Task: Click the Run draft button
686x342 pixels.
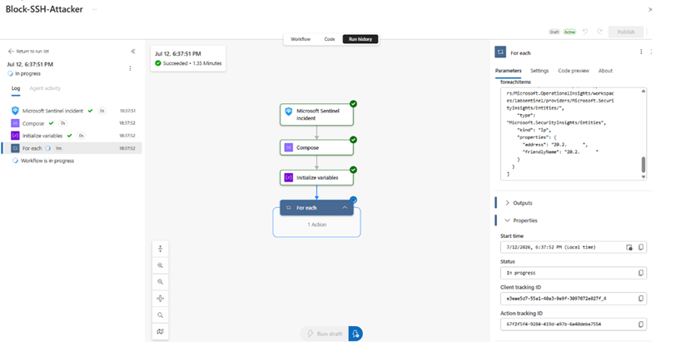Action: tap(324, 334)
